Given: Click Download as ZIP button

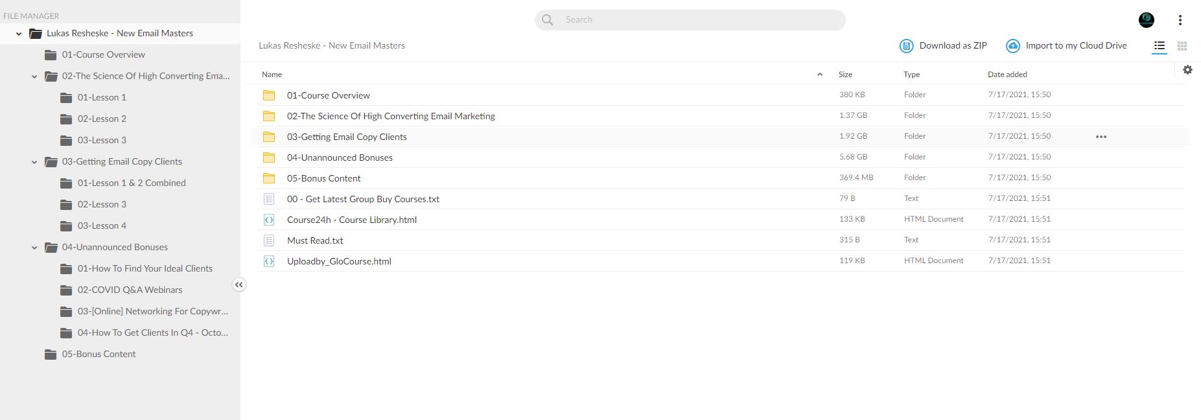Looking at the screenshot, I should [943, 46].
